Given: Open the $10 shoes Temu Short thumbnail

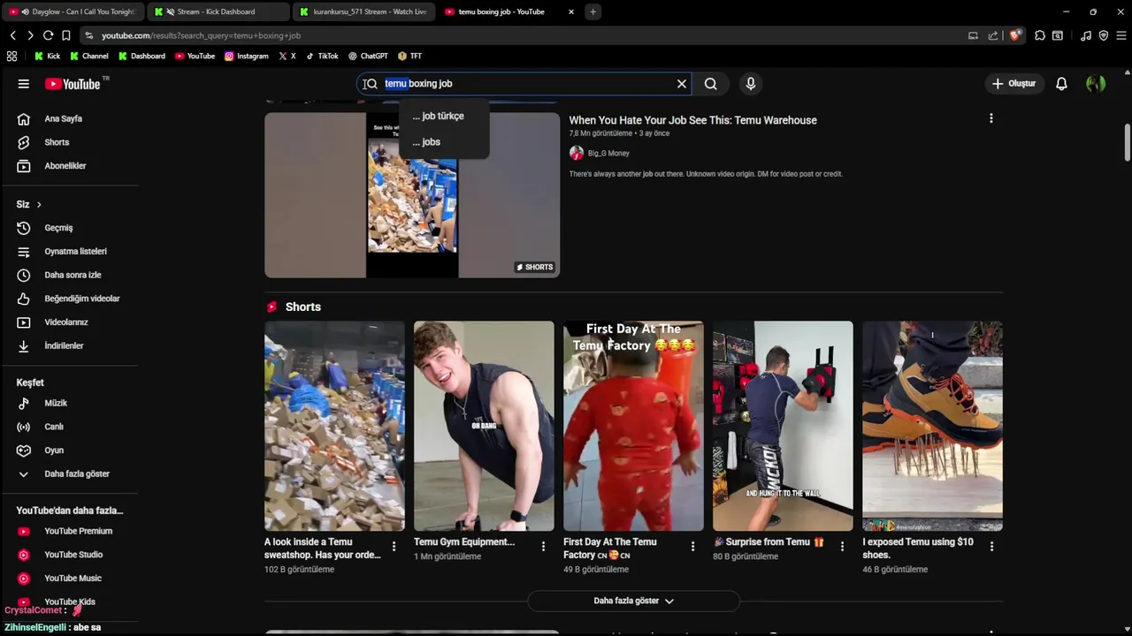Looking at the screenshot, I should [x=932, y=426].
